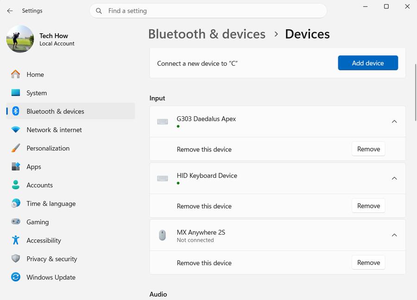Go to Accessibility settings
The height and width of the screenshot is (300, 417).
[x=70, y=240]
